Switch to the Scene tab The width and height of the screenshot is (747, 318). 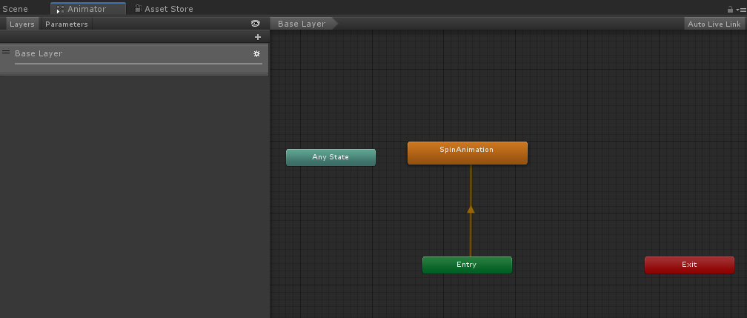[x=15, y=9]
